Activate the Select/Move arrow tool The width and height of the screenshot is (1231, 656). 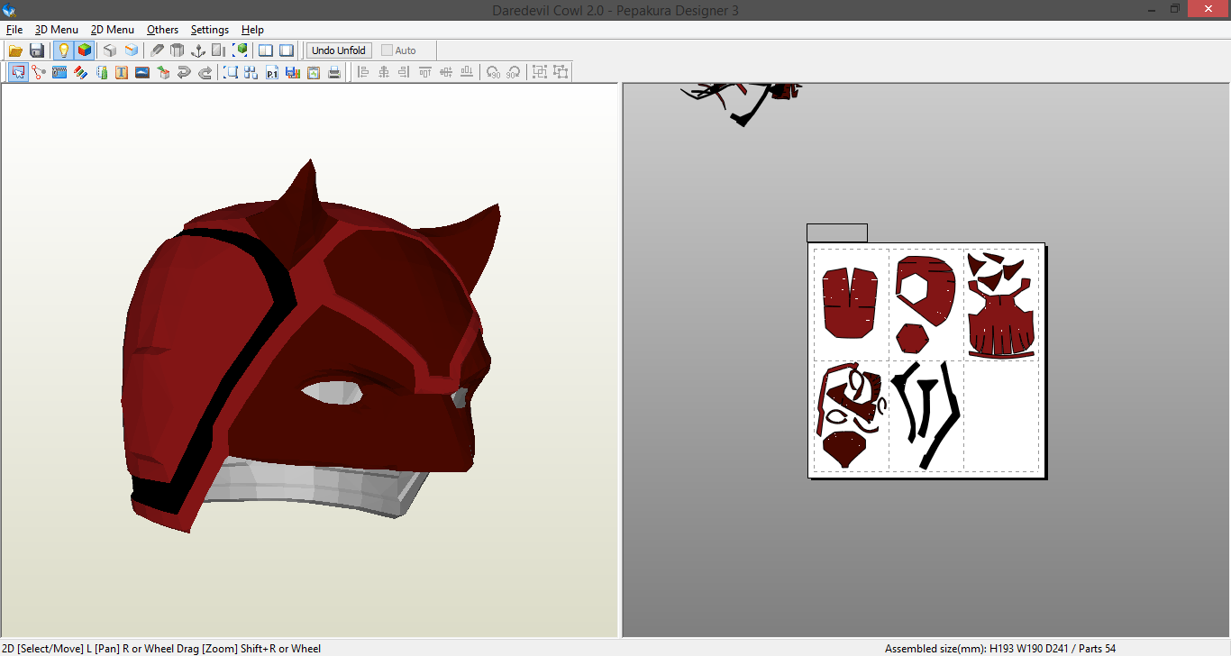(x=18, y=72)
